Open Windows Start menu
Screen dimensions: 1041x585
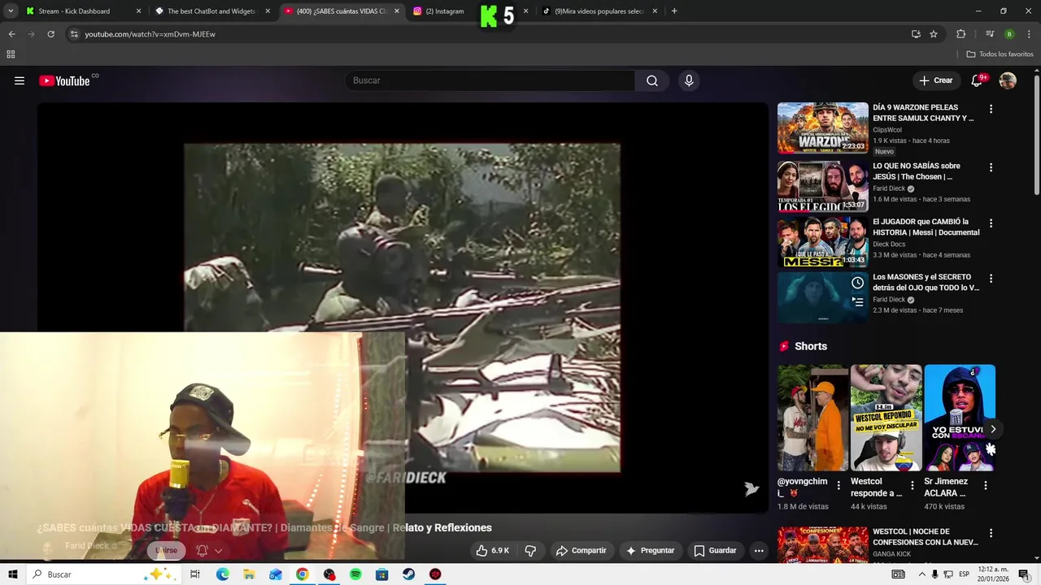click(12, 574)
